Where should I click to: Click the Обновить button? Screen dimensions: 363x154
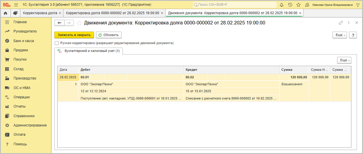point(109,35)
